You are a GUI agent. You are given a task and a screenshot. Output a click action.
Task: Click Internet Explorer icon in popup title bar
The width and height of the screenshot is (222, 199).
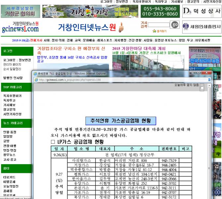[35, 74]
